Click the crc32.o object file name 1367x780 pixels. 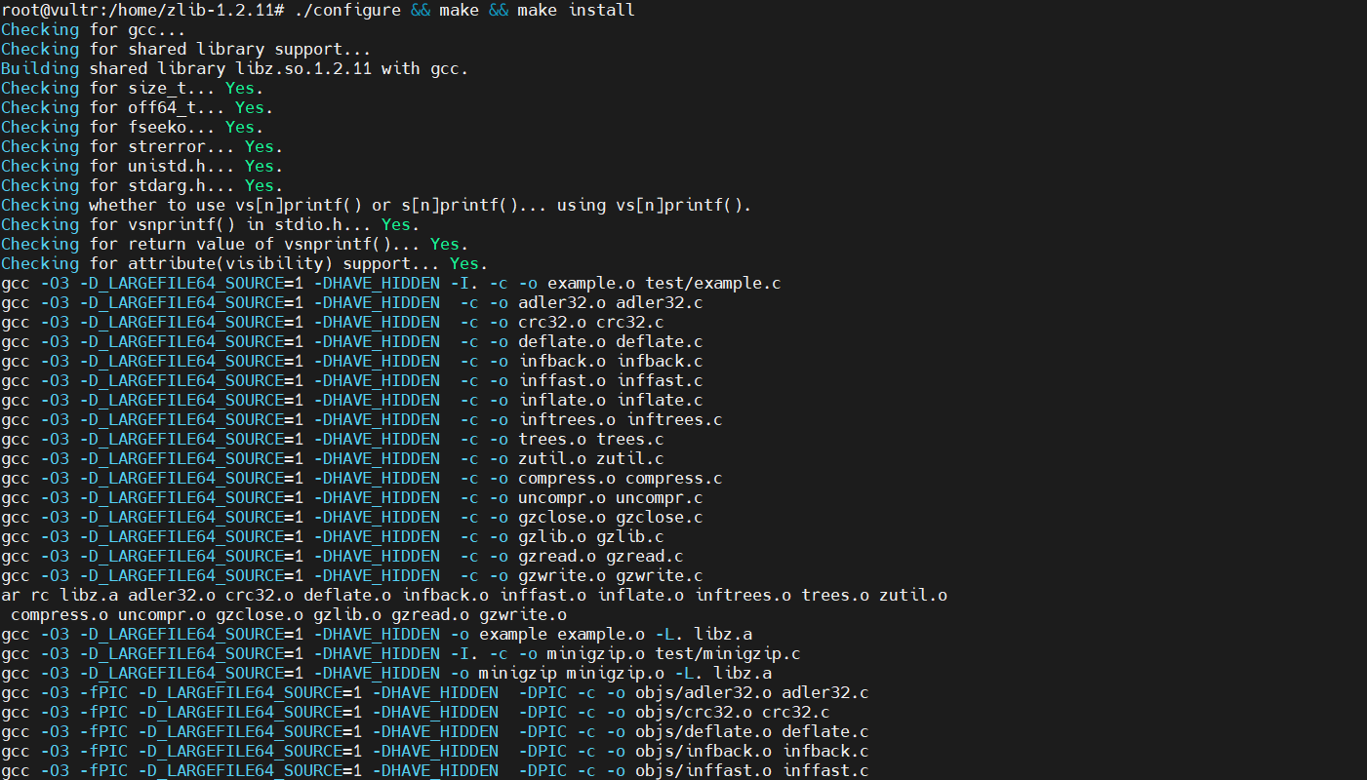(x=551, y=322)
